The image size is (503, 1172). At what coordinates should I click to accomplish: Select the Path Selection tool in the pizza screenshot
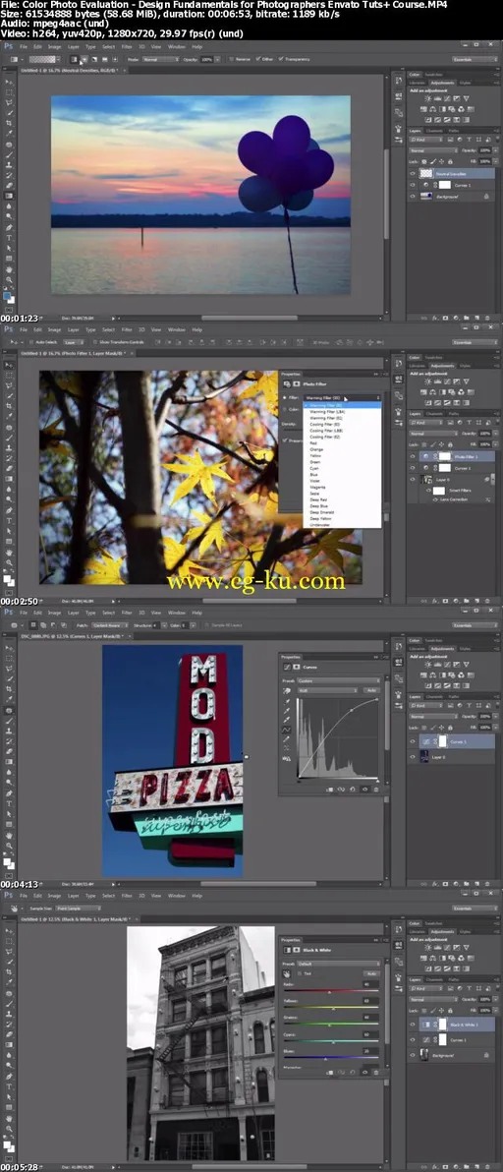coord(9,814)
